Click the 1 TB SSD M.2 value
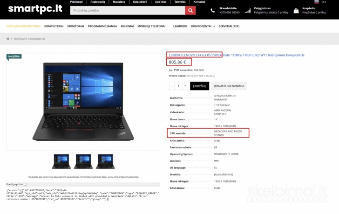 222,105
